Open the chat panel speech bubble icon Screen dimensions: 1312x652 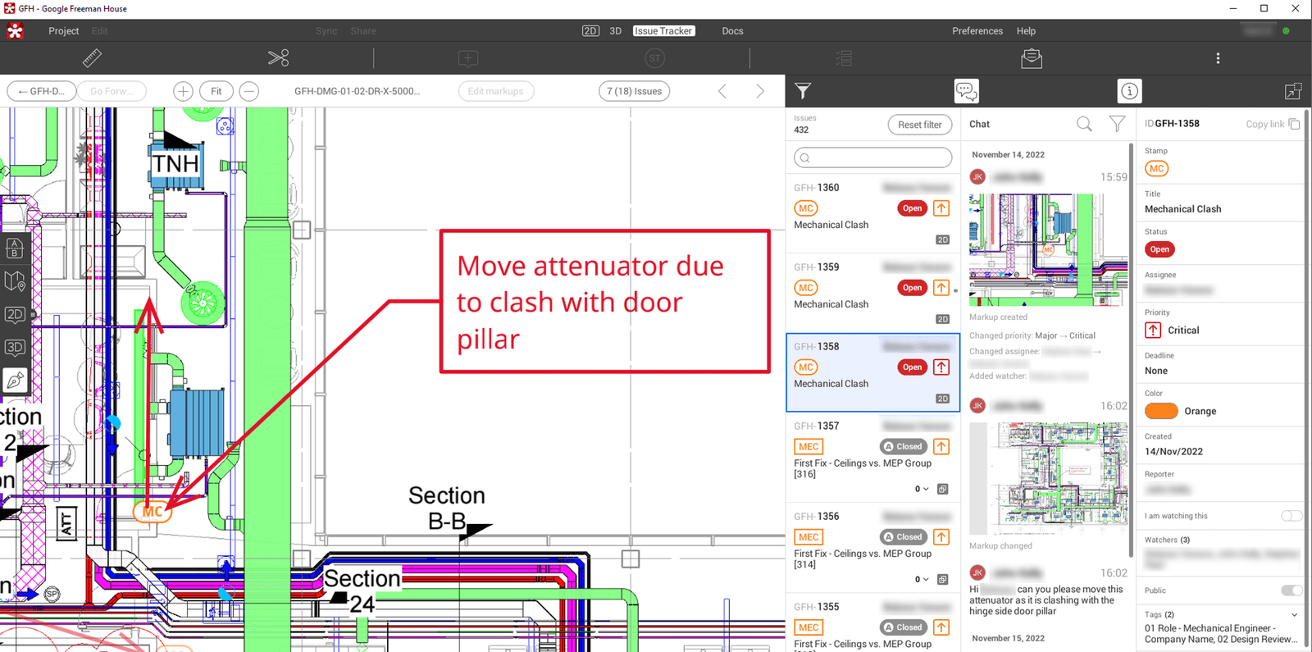click(966, 91)
